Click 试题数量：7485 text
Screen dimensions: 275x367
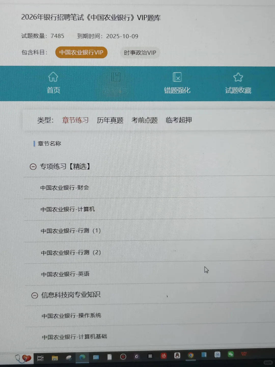[x=43, y=36]
